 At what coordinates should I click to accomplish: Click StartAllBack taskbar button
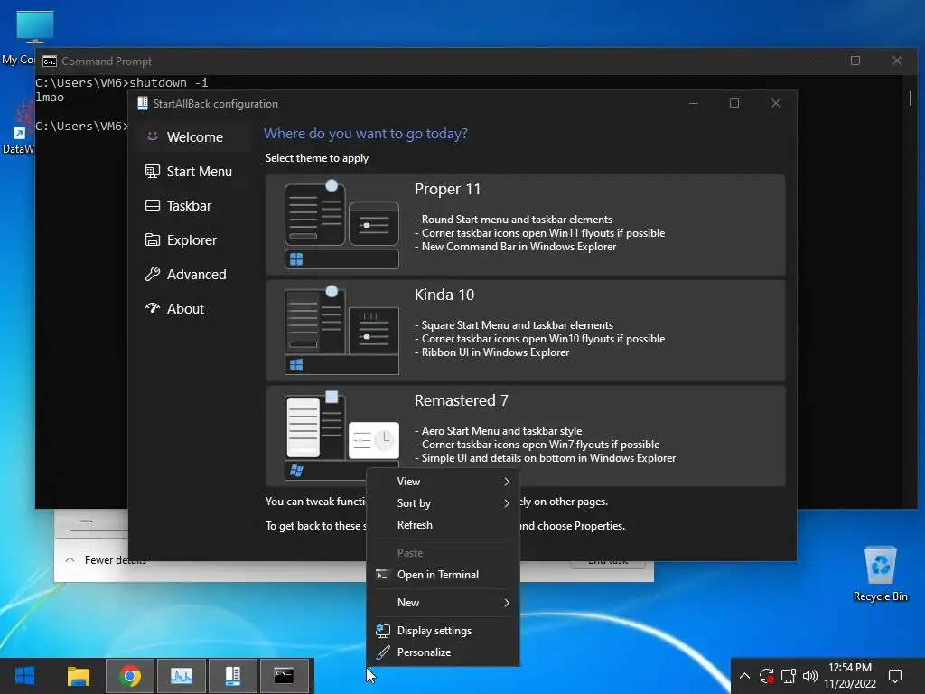(233, 676)
